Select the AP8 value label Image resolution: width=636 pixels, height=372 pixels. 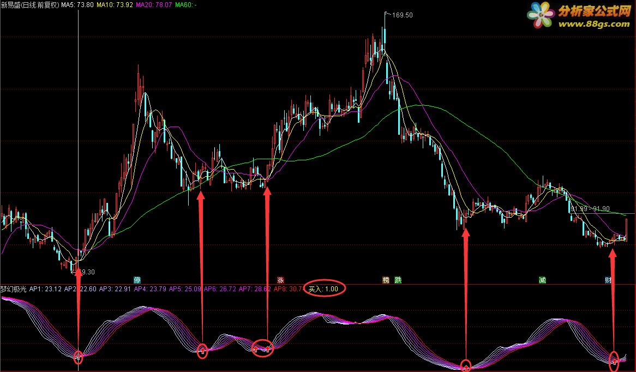289,289
